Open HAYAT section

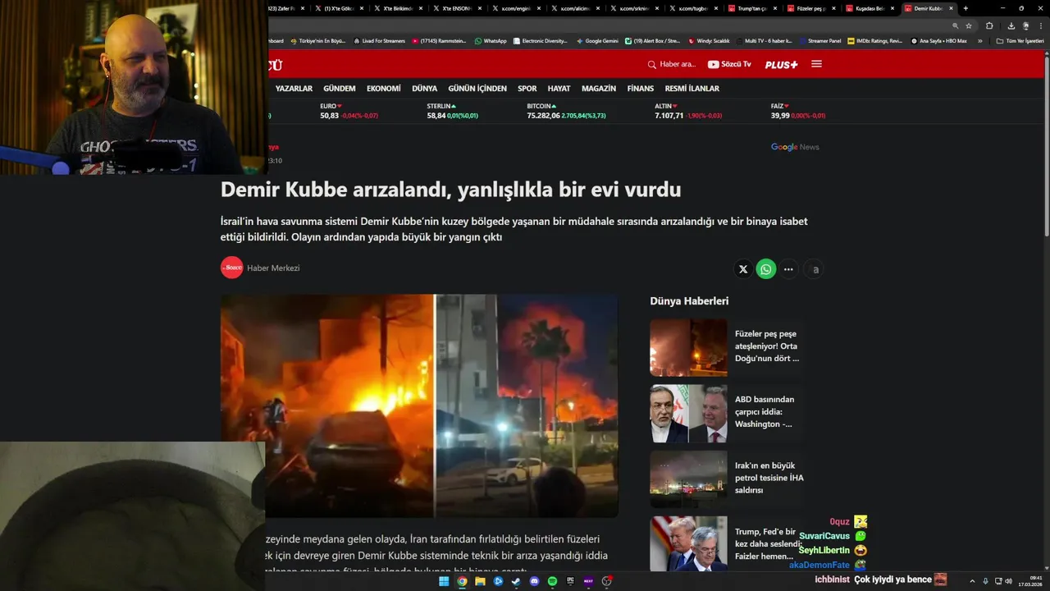point(559,89)
